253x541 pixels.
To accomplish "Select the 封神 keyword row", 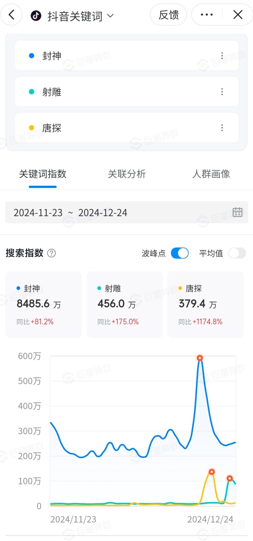I will (x=127, y=56).
